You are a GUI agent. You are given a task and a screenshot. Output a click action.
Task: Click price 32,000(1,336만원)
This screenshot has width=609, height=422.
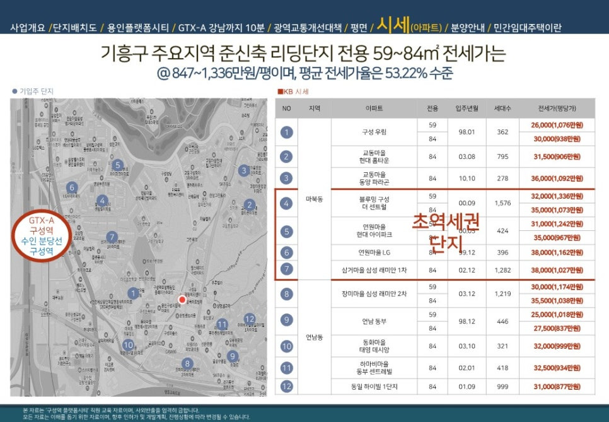click(x=557, y=196)
